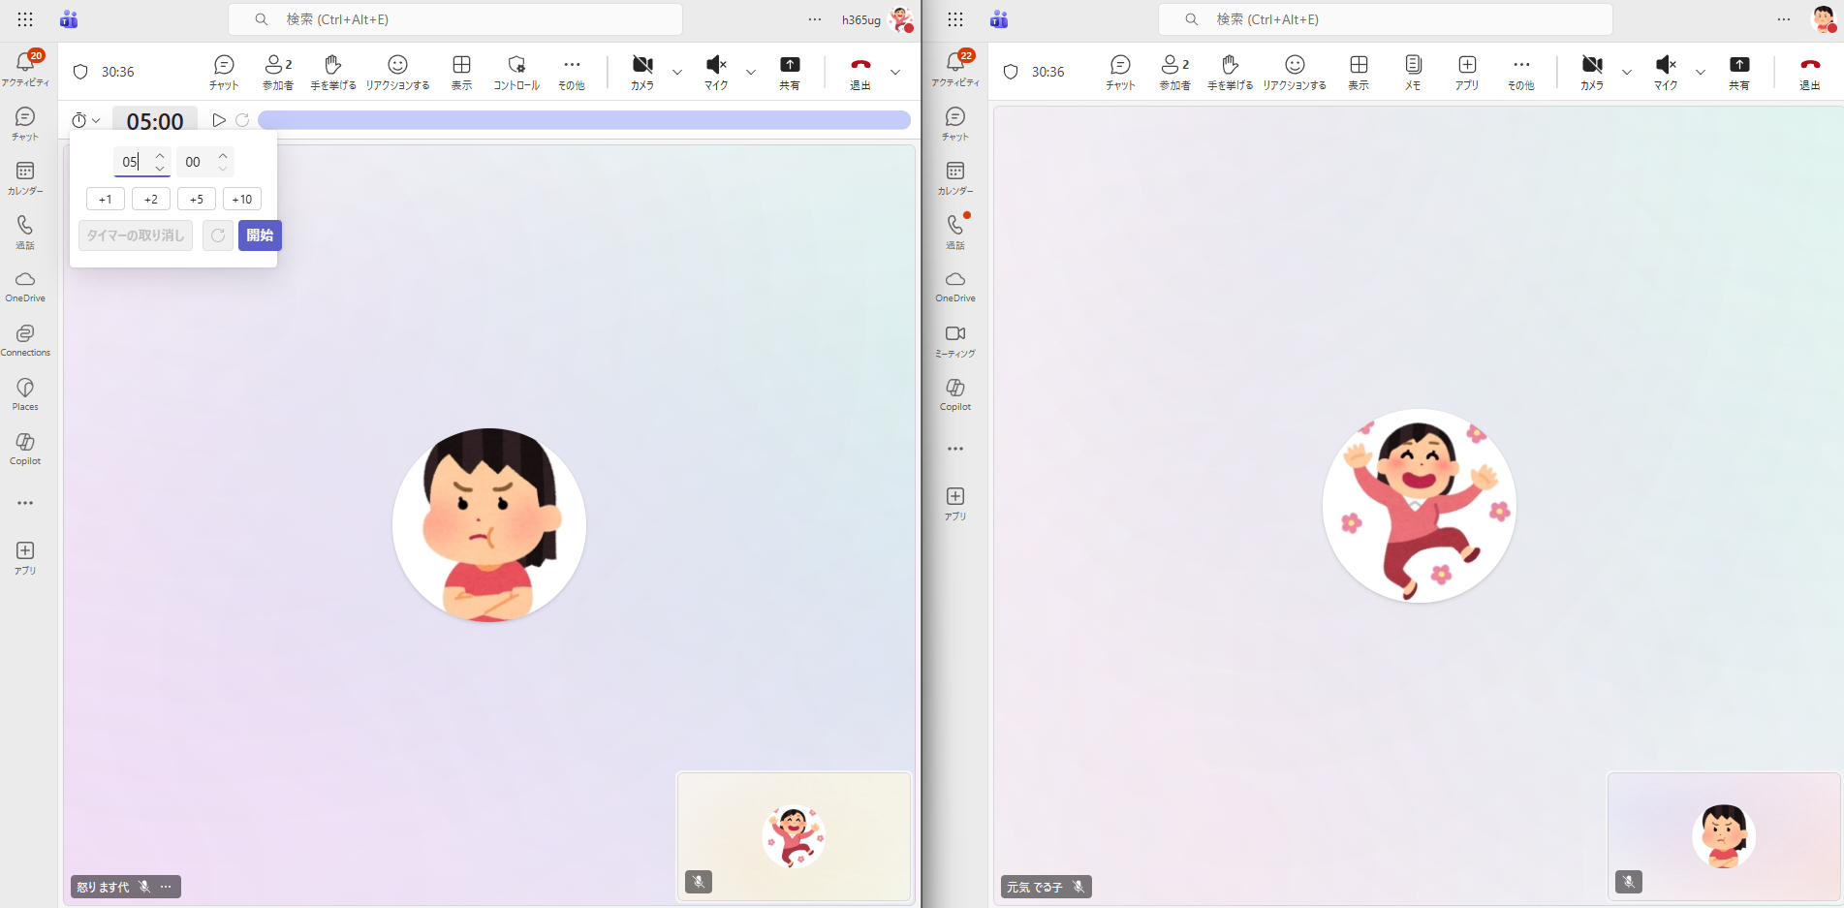
Task: Raise hand in left meeting window
Action: pos(332,72)
